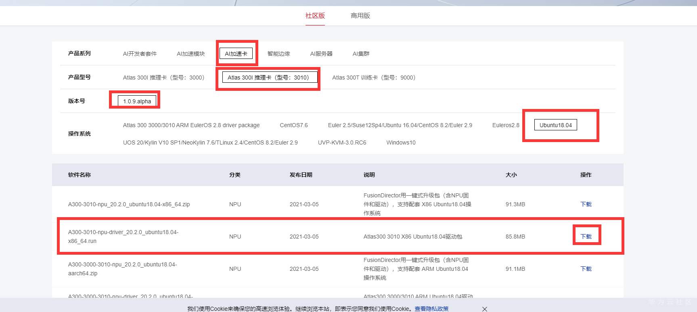The width and height of the screenshot is (697, 312).
Task: Open 查看隐私政策 privacy policy link
Action: 431,309
